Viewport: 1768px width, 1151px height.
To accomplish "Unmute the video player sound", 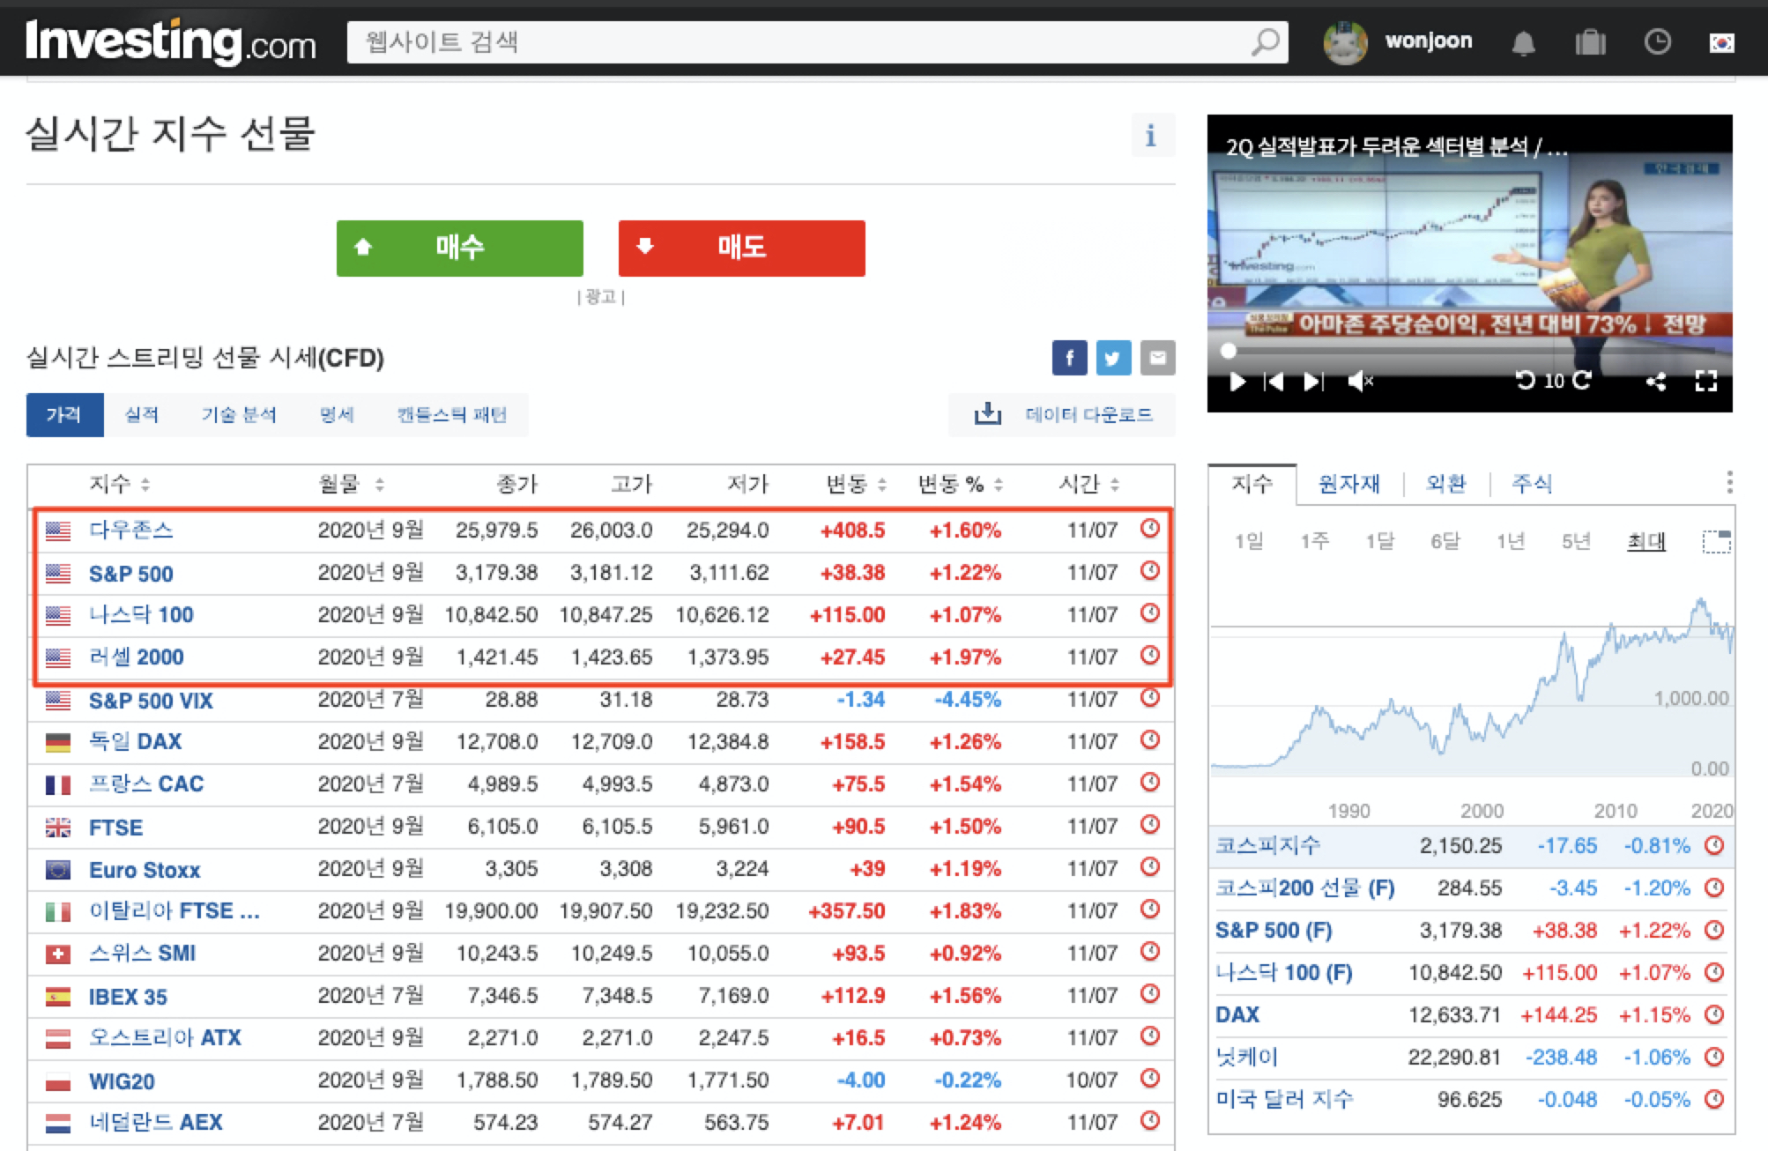I will pos(1359,381).
